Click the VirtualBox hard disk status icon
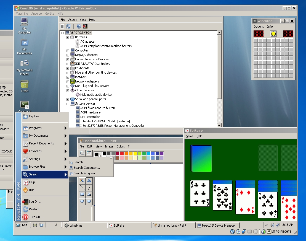This screenshot has height=241, width=306. pos(232,232)
